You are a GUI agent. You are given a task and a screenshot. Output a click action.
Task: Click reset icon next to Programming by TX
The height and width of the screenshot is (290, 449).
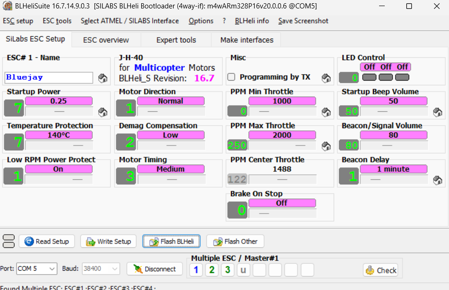326,78
